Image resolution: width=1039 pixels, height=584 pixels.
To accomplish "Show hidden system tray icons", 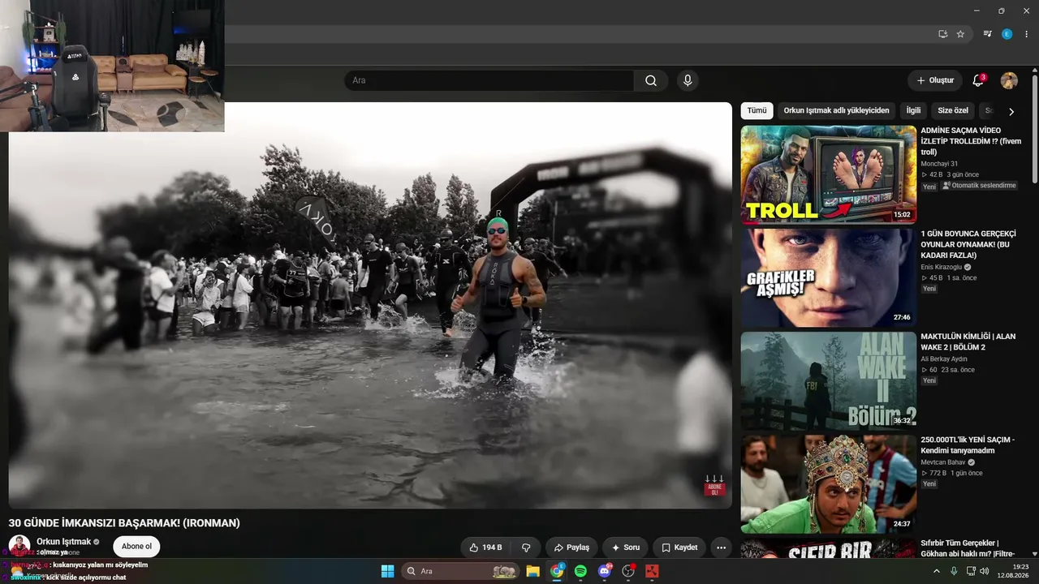I will (936, 571).
